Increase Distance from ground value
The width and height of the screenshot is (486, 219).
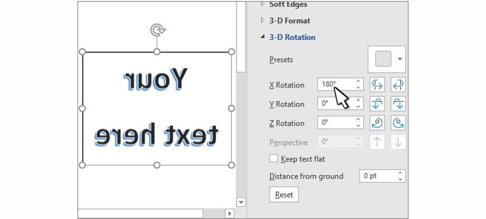click(401, 173)
